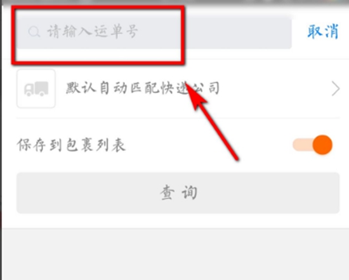The width and height of the screenshot is (349, 280).
Task: Tap the 默认自动匹配快递公司 text
Action: (143, 88)
